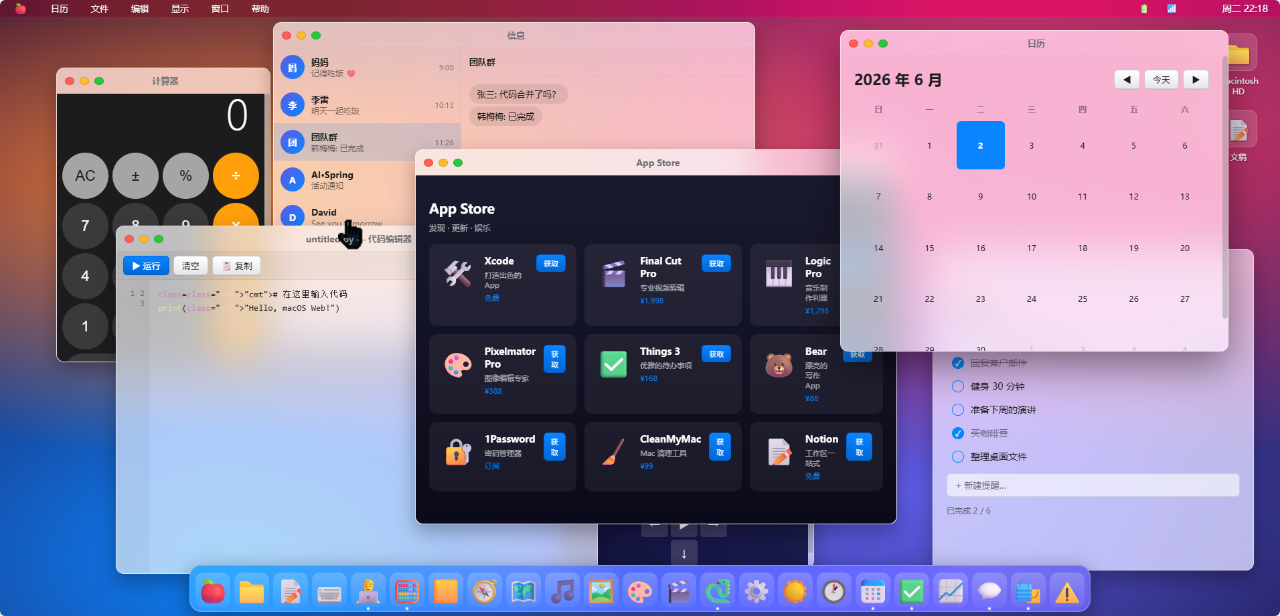The height and width of the screenshot is (616, 1280).
Task: Go to previous month in calendar
Action: [x=1127, y=80]
